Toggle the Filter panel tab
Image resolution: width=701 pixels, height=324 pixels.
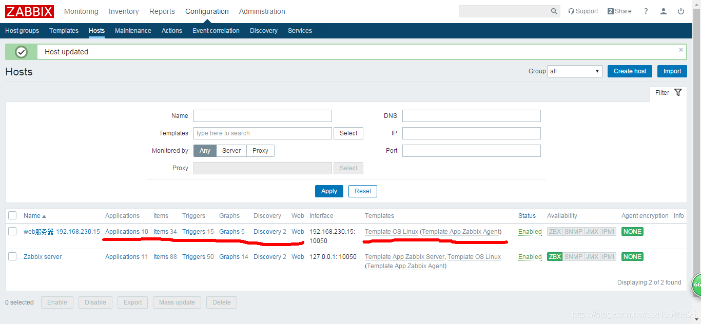668,93
